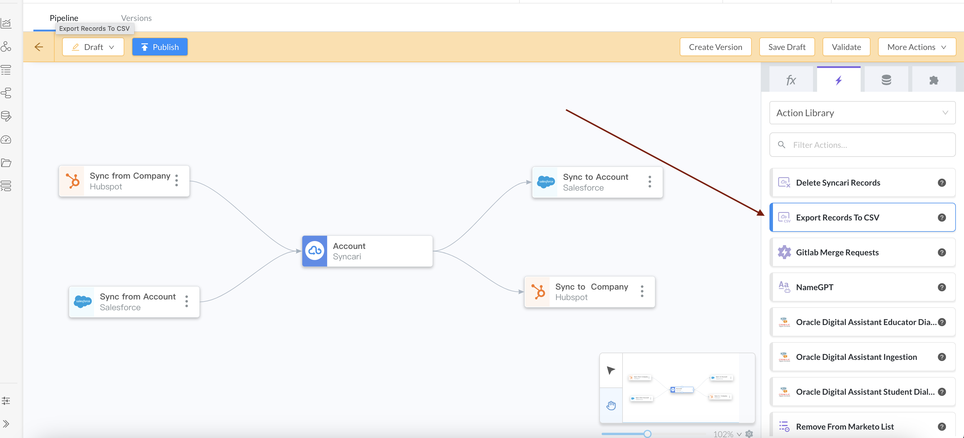Click Save Draft button
Image resolution: width=964 pixels, height=438 pixels.
[x=787, y=47]
